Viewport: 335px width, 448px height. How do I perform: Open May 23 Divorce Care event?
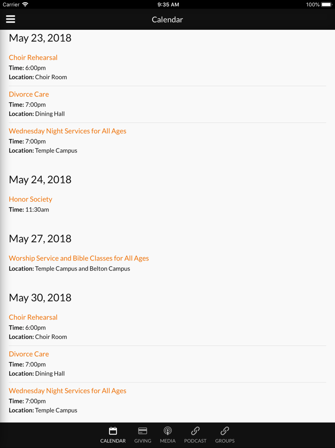pyautogui.click(x=29, y=94)
